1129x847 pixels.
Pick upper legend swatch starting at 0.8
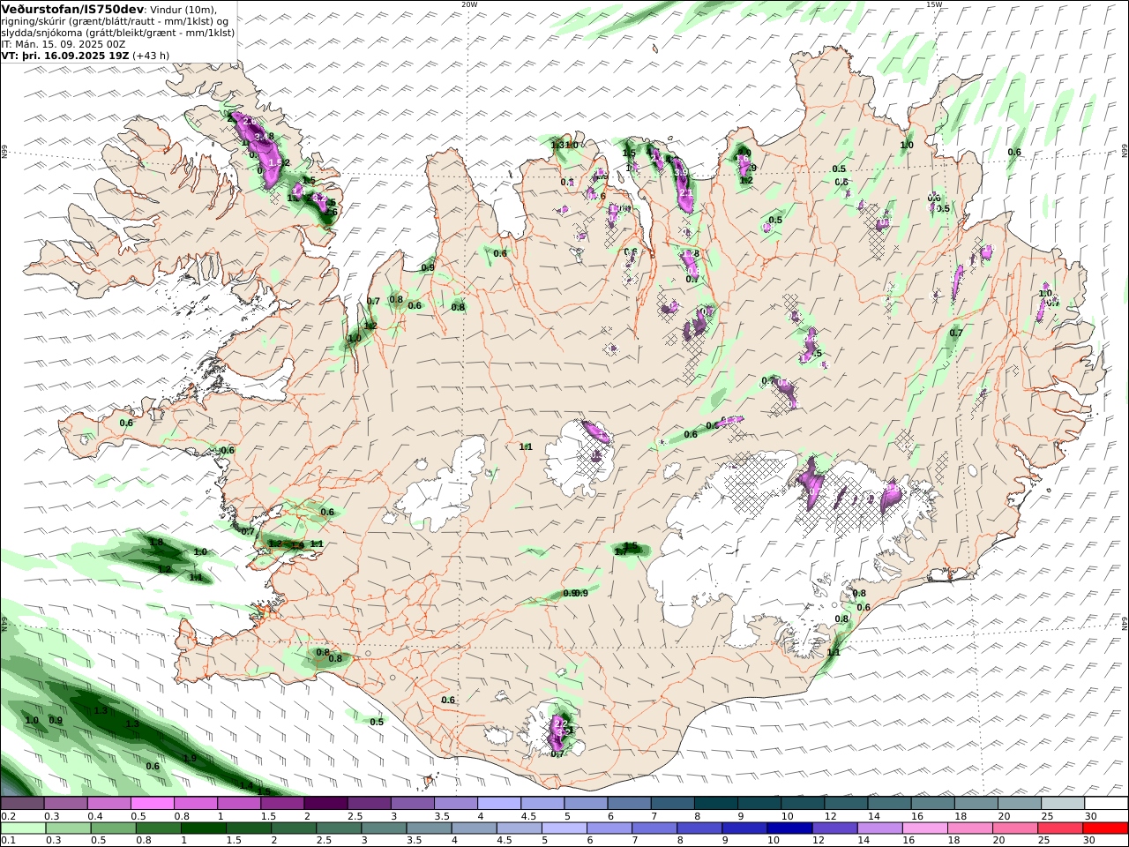[196, 803]
